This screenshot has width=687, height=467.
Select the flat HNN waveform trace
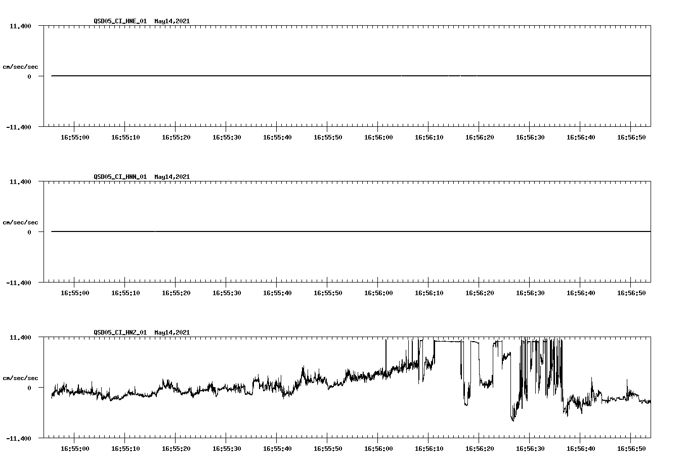click(x=304, y=232)
